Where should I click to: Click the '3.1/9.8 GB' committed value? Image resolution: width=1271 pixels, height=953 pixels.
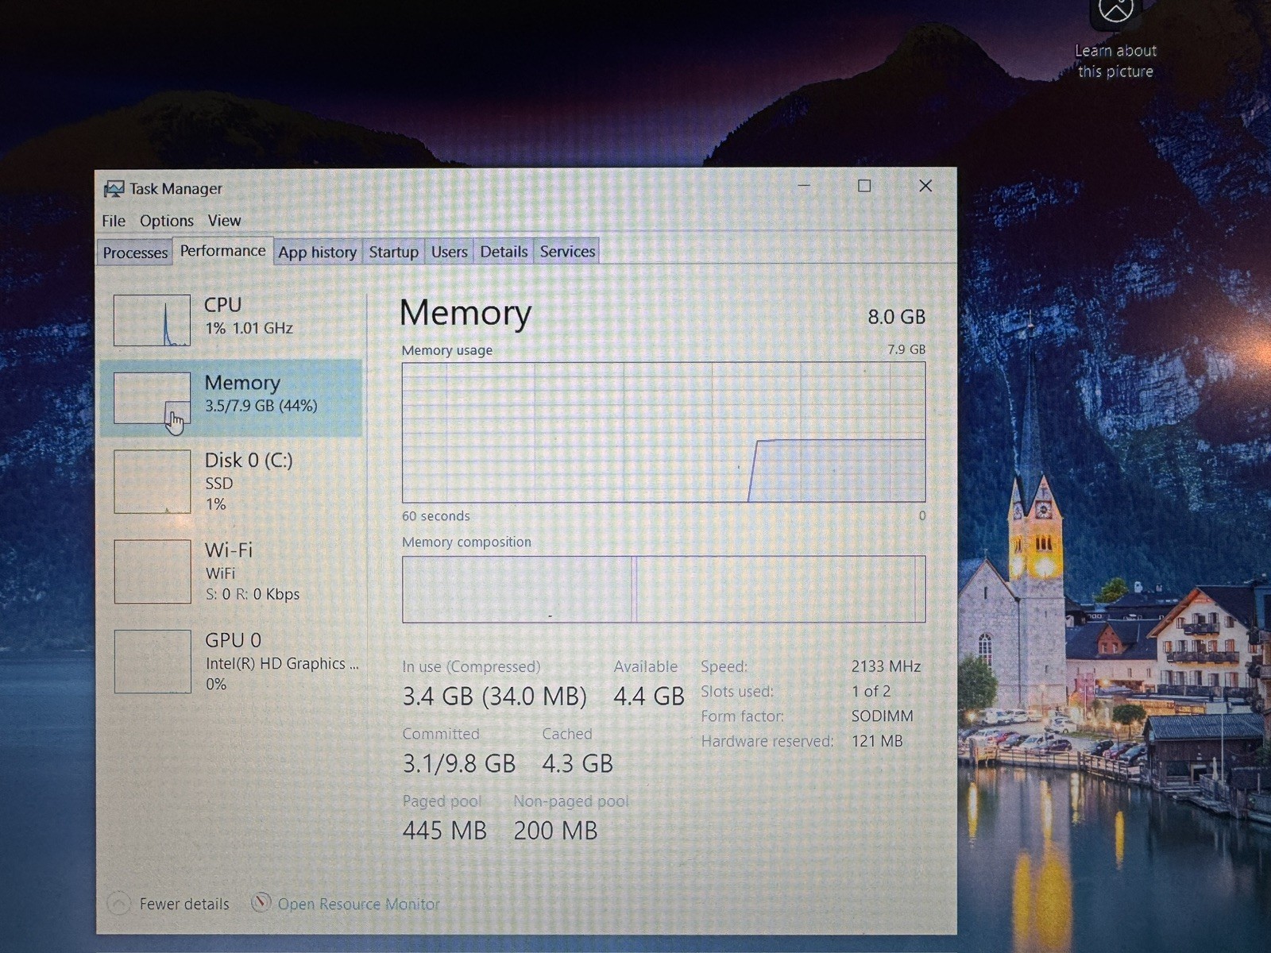pos(459,764)
